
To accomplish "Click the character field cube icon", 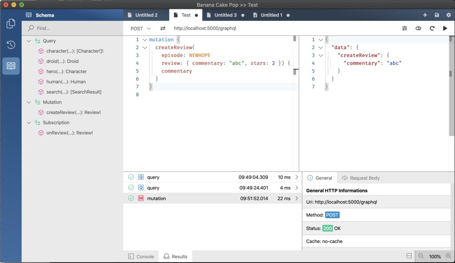I will tap(41, 51).
